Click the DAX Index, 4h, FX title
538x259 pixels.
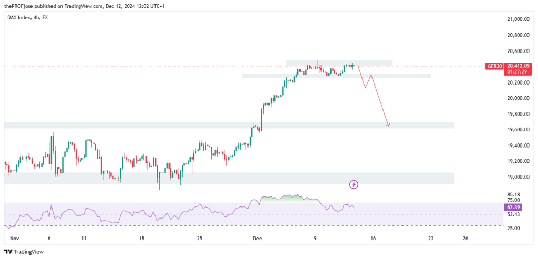[x=28, y=17]
